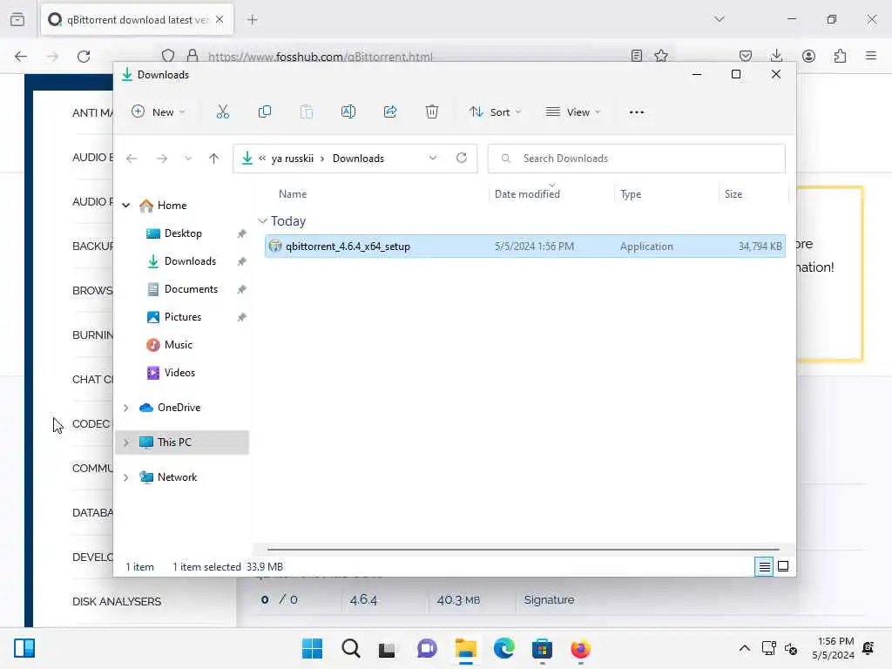Open the View dropdown menu

pyautogui.click(x=572, y=112)
